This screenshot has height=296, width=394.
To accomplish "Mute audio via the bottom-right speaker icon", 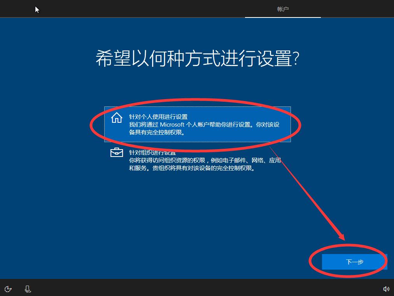I will point(386,289).
